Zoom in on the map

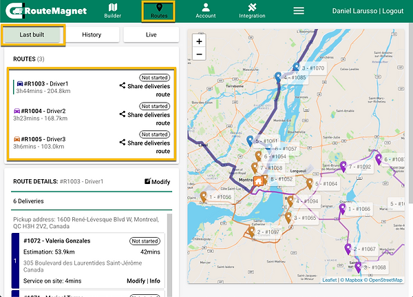coord(199,41)
